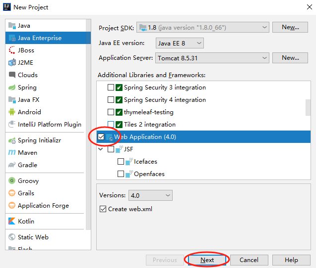This screenshot has width=316, height=268.
Task: Open the Project SDK dropdown
Action: tap(203, 27)
